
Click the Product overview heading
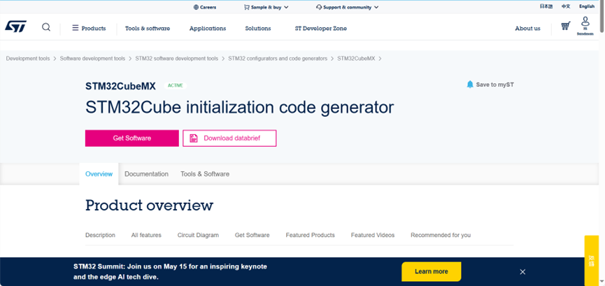[149, 206]
